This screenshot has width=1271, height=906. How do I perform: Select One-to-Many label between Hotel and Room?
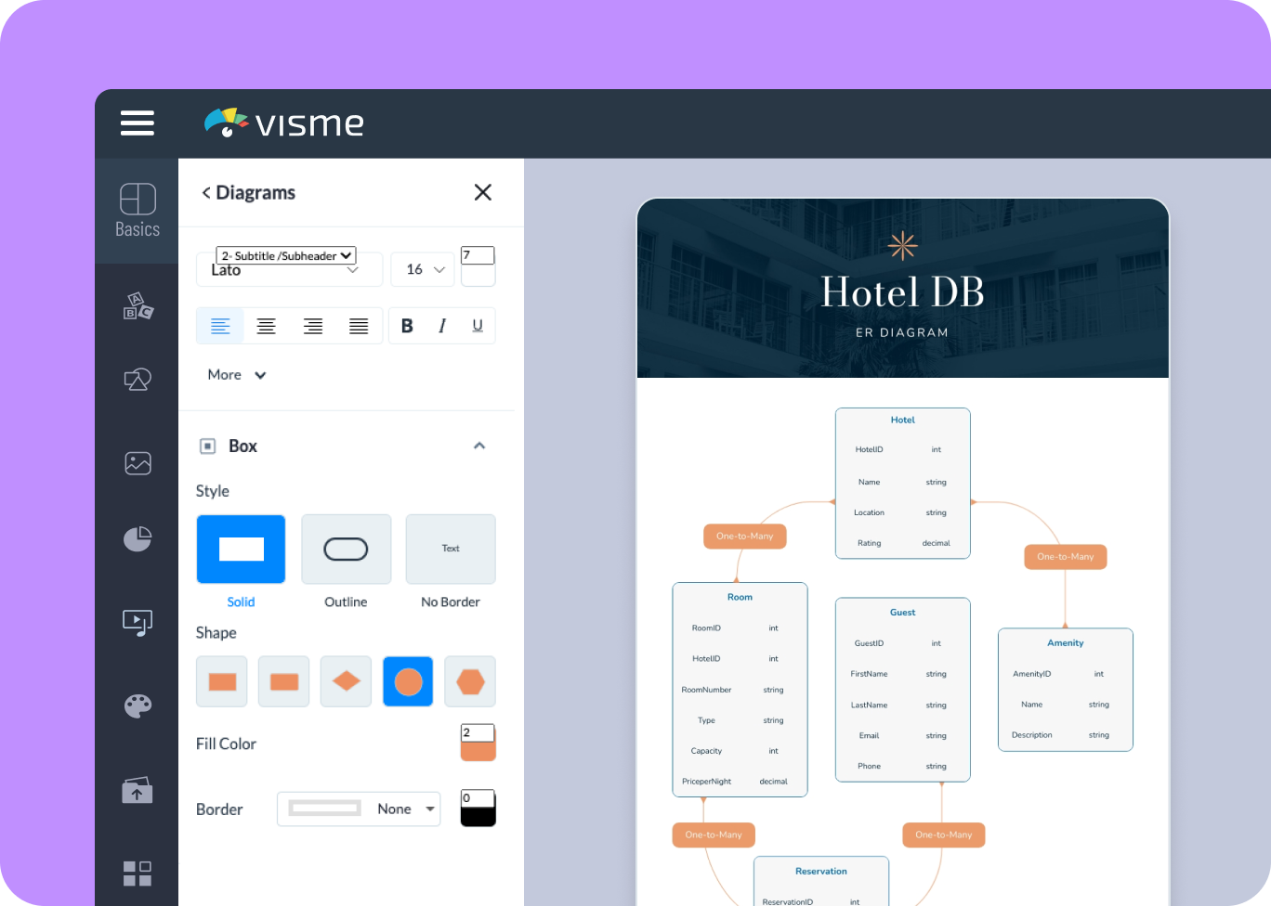[x=745, y=537]
